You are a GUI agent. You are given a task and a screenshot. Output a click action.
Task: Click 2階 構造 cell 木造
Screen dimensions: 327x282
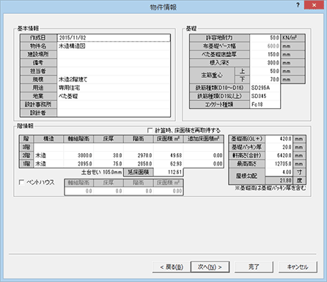click(x=48, y=155)
